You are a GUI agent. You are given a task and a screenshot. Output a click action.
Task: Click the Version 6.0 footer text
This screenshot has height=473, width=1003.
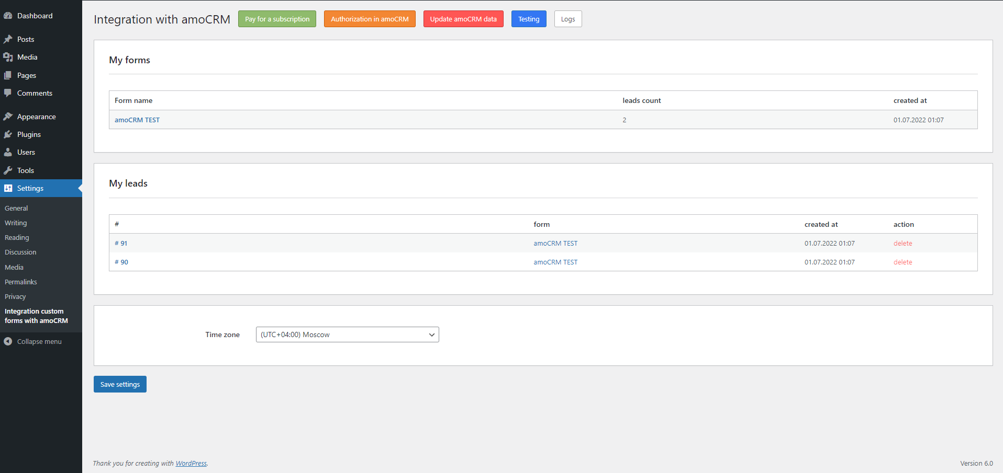click(x=976, y=463)
